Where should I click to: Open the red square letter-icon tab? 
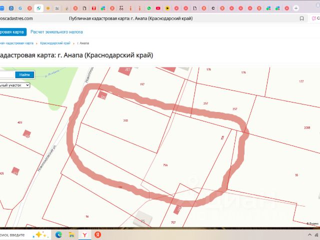(94, 8)
